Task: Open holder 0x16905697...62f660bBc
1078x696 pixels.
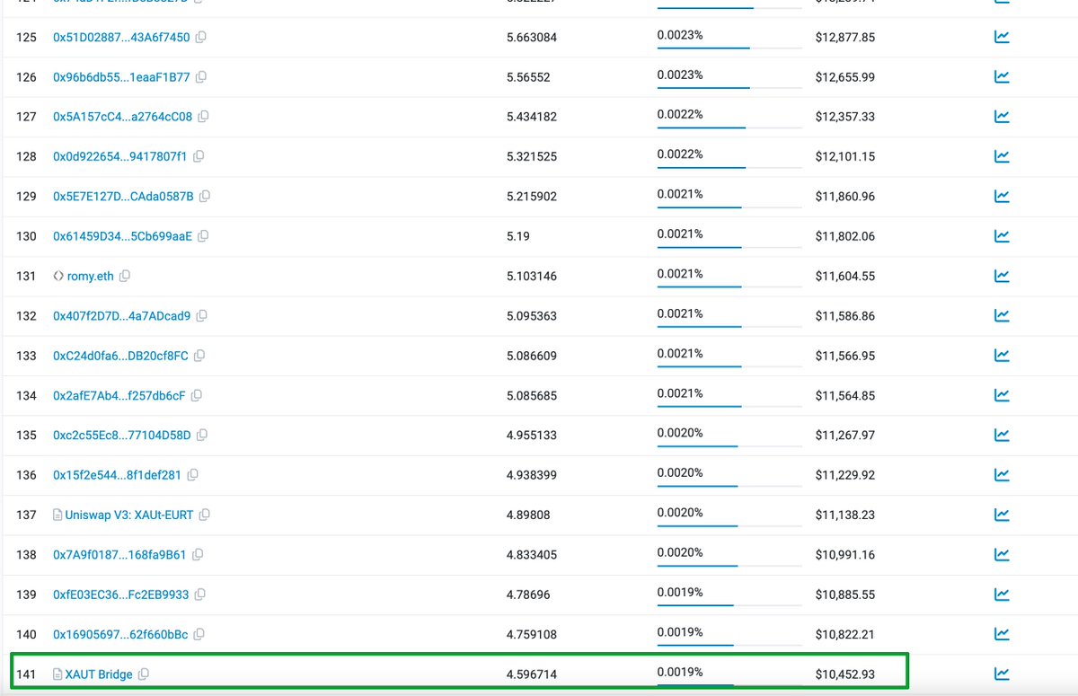Action: (x=120, y=634)
